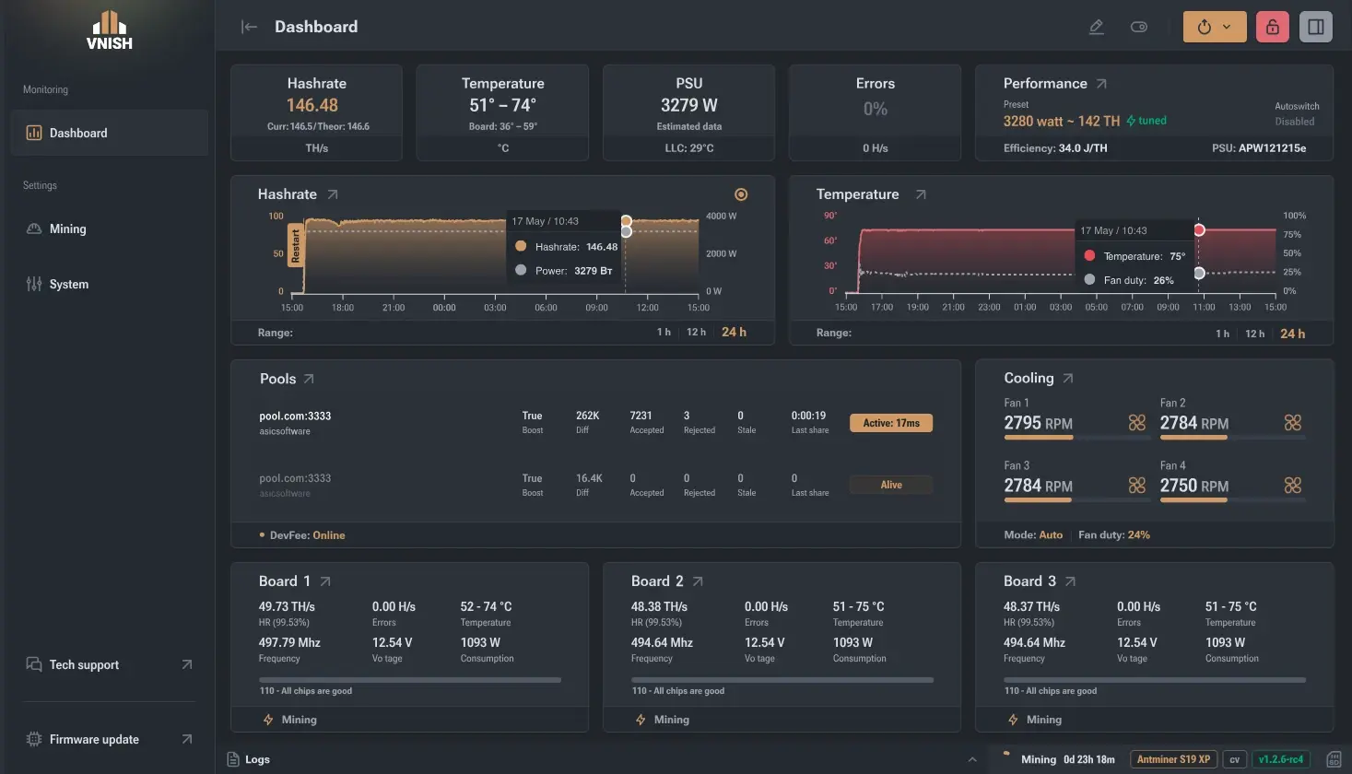The image size is (1352, 774).
Task: Collapse the sidebar with the arrow icon
Action: [x=249, y=27]
